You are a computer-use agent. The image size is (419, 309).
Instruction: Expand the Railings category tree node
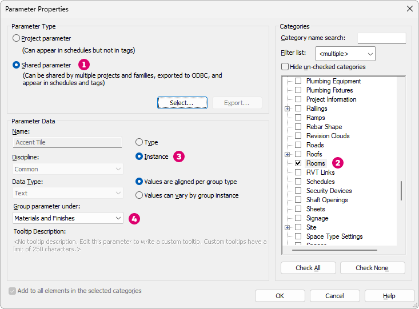point(288,109)
